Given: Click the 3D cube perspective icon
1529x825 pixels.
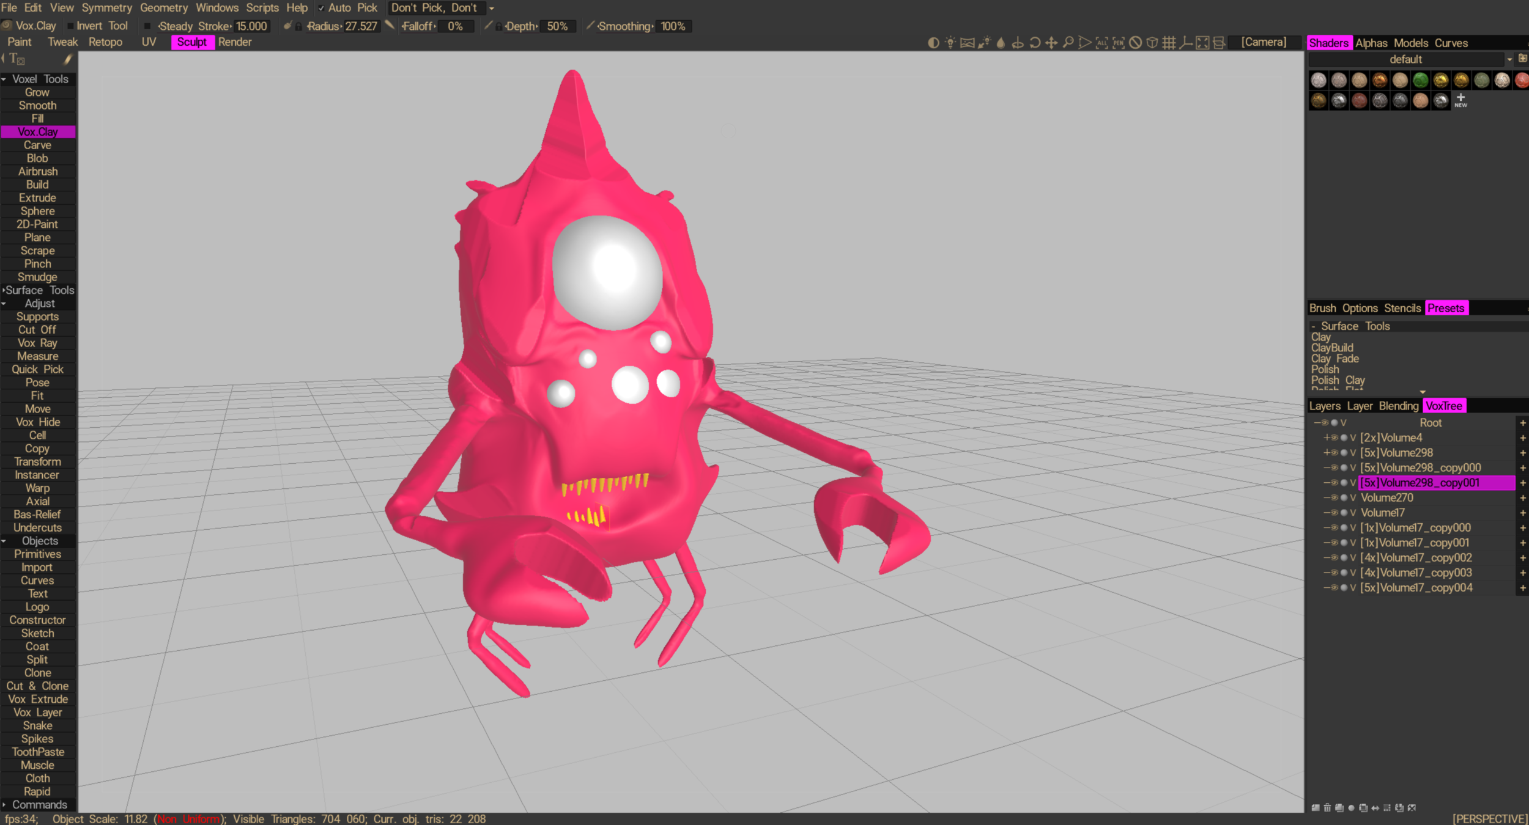Looking at the screenshot, I should 1152,43.
